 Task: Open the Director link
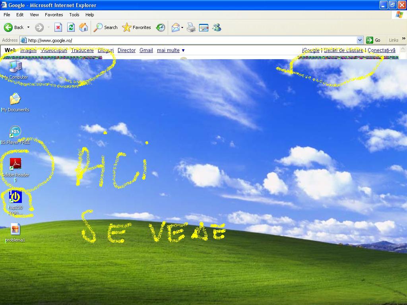pyautogui.click(x=126, y=50)
